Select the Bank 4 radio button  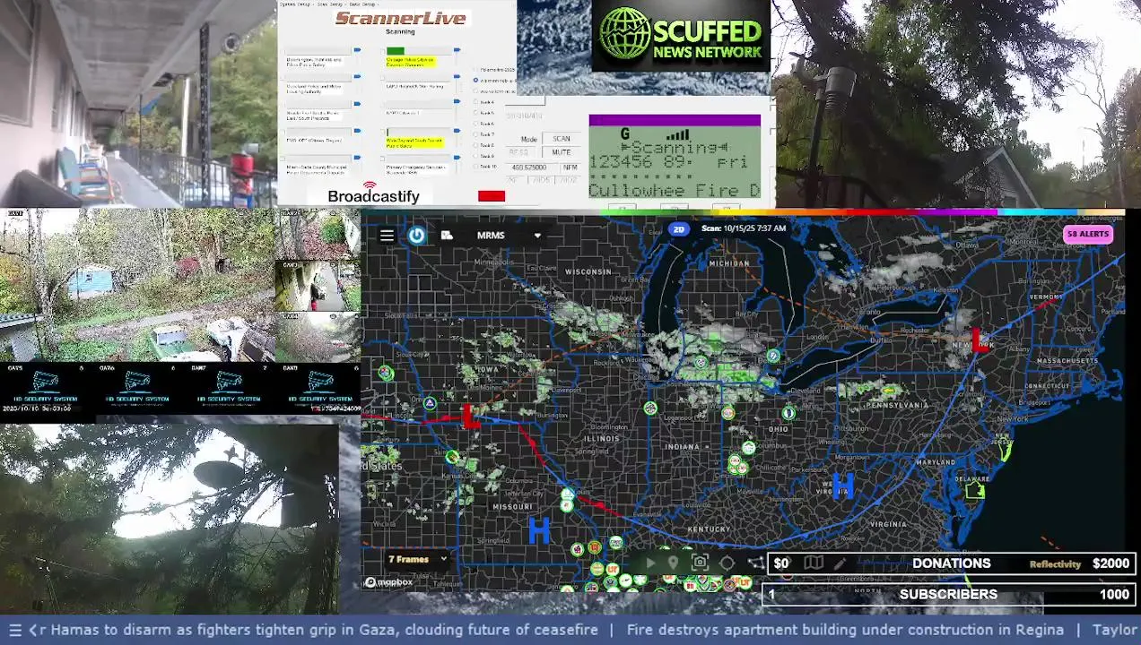click(475, 102)
